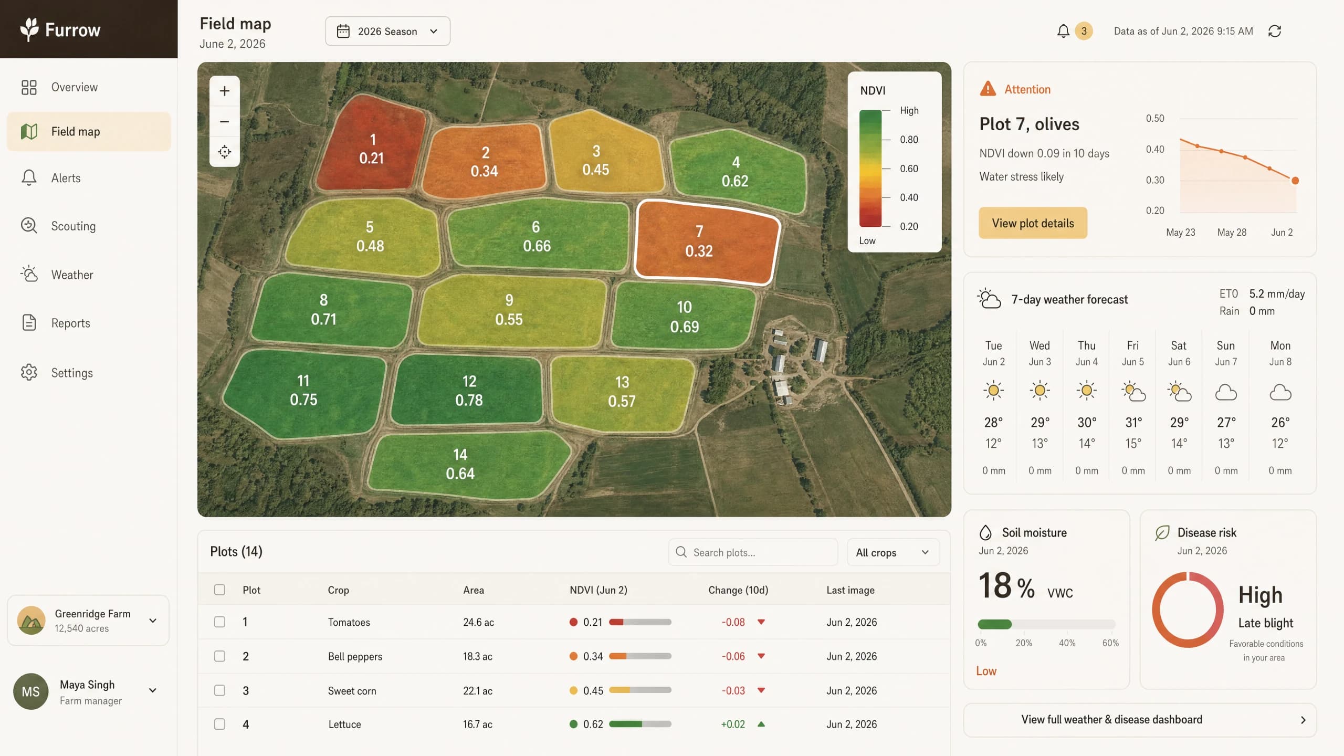Open Settings from the sidebar

[89, 372]
